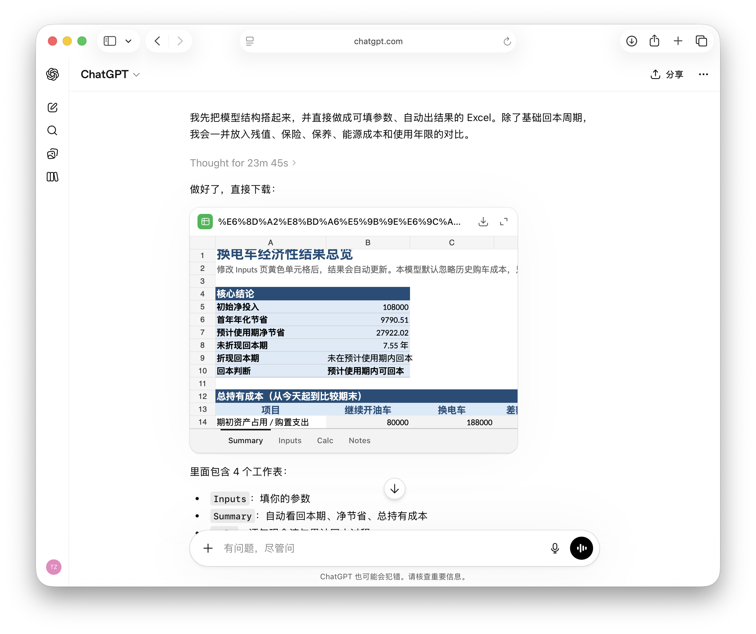Search chats using the magnifier icon
This screenshot has height=634, width=756.
52,130
